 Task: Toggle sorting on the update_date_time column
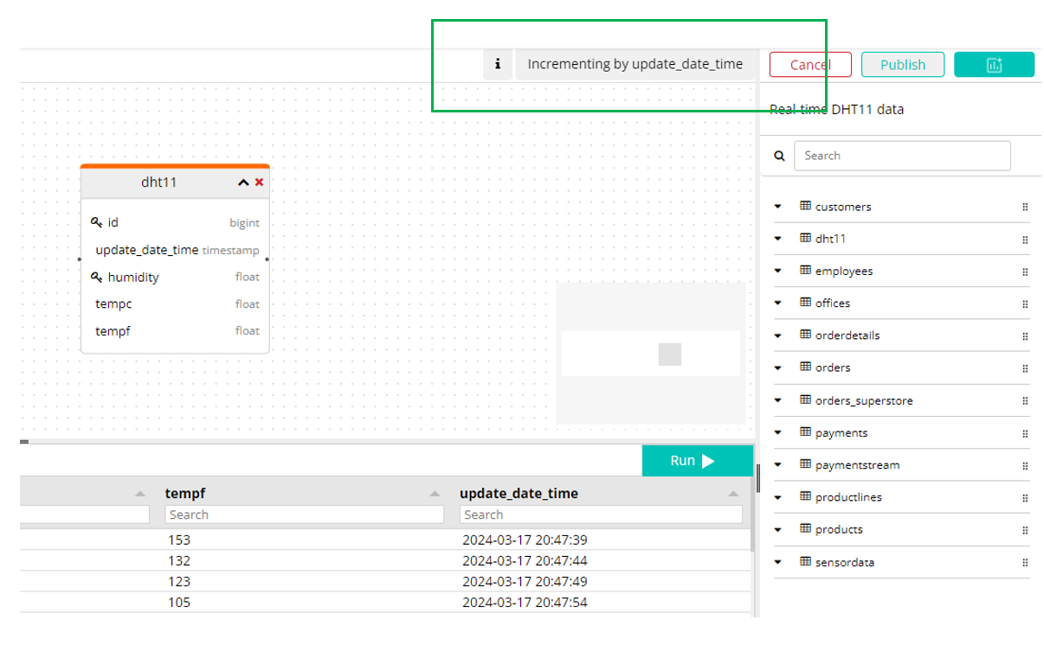click(735, 493)
